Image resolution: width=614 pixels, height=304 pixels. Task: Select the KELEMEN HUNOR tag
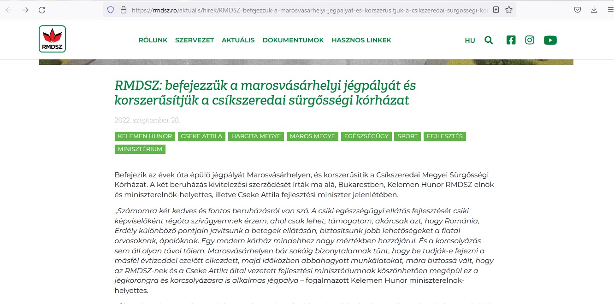point(145,136)
